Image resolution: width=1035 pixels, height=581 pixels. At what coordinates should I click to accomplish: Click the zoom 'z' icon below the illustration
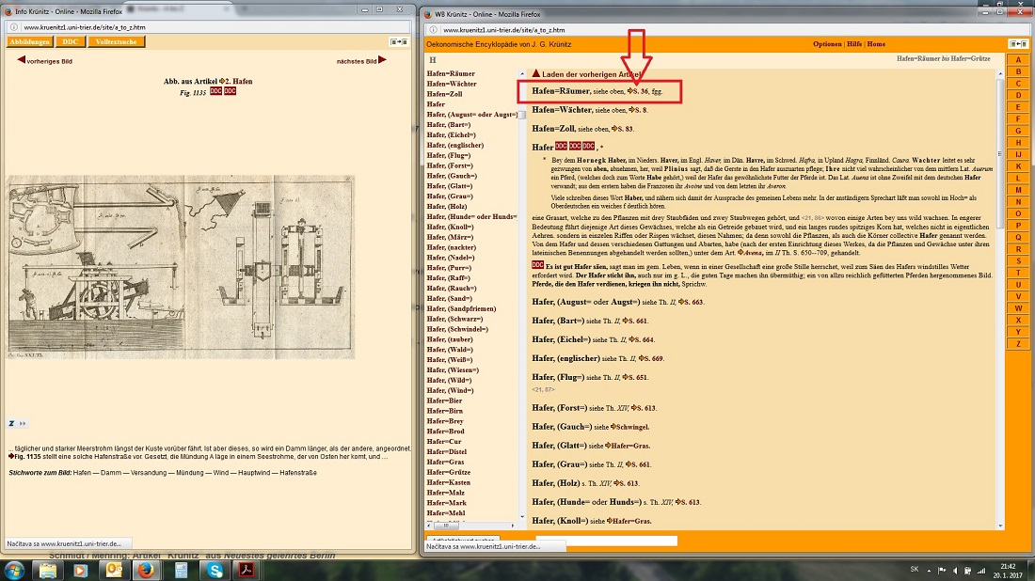coord(11,423)
